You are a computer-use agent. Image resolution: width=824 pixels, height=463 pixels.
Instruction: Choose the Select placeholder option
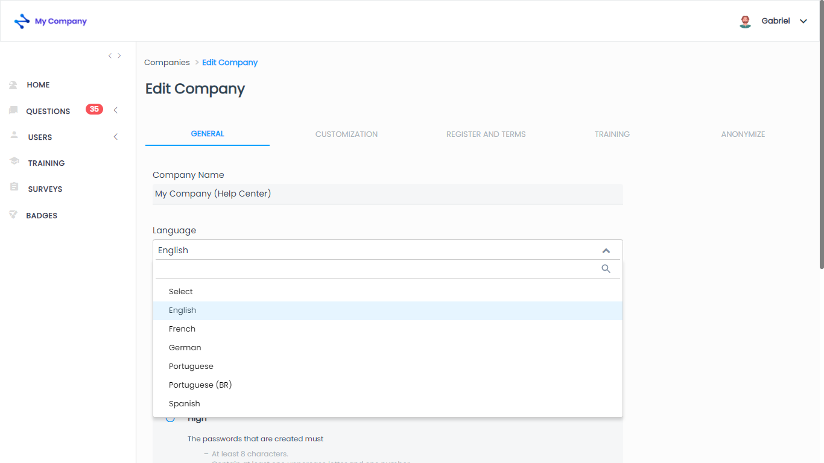388,292
